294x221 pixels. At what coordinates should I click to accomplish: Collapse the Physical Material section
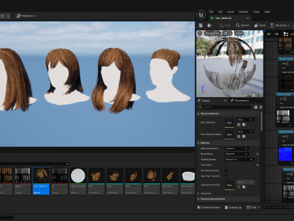tap(198, 114)
